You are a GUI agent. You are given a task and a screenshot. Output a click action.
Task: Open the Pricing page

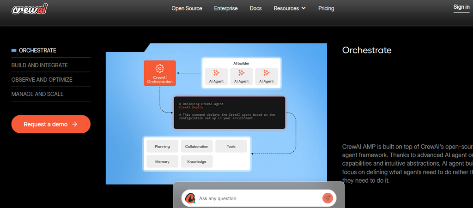(326, 8)
